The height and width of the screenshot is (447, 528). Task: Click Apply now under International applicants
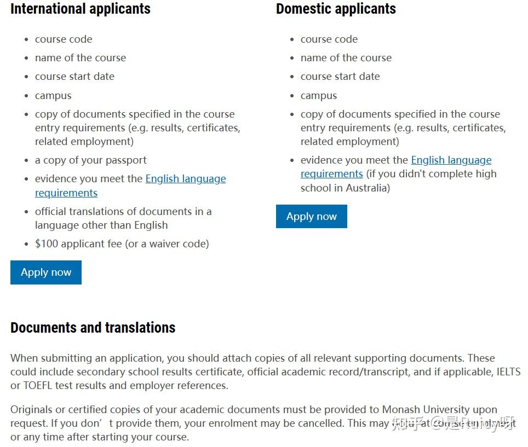[x=46, y=272]
